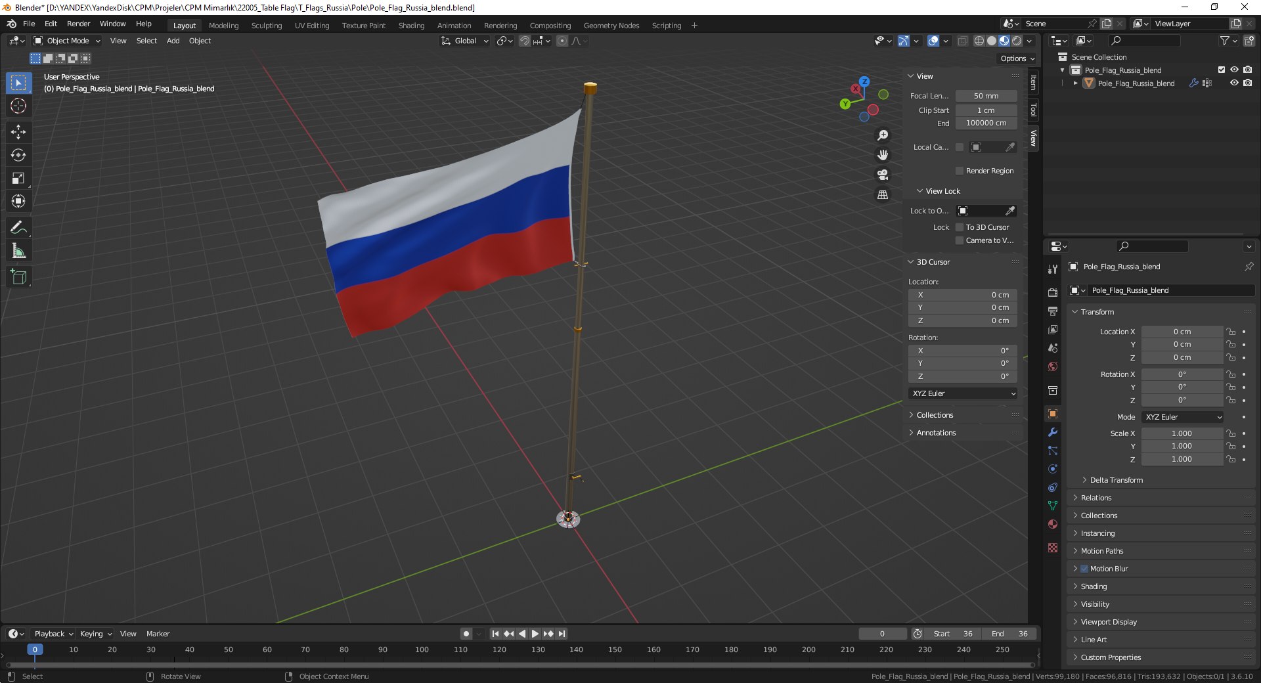This screenshot has width=1261, height=683.
Task: Toggle X-ray display in viewport header
Action: tap(962, 41)
